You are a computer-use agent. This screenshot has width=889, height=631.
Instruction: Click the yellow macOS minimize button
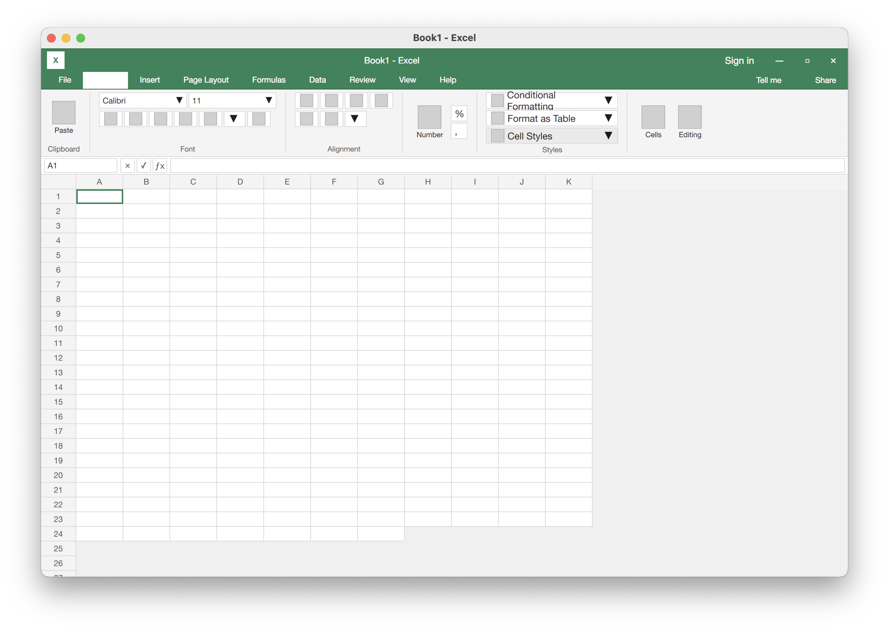(66, 38)
